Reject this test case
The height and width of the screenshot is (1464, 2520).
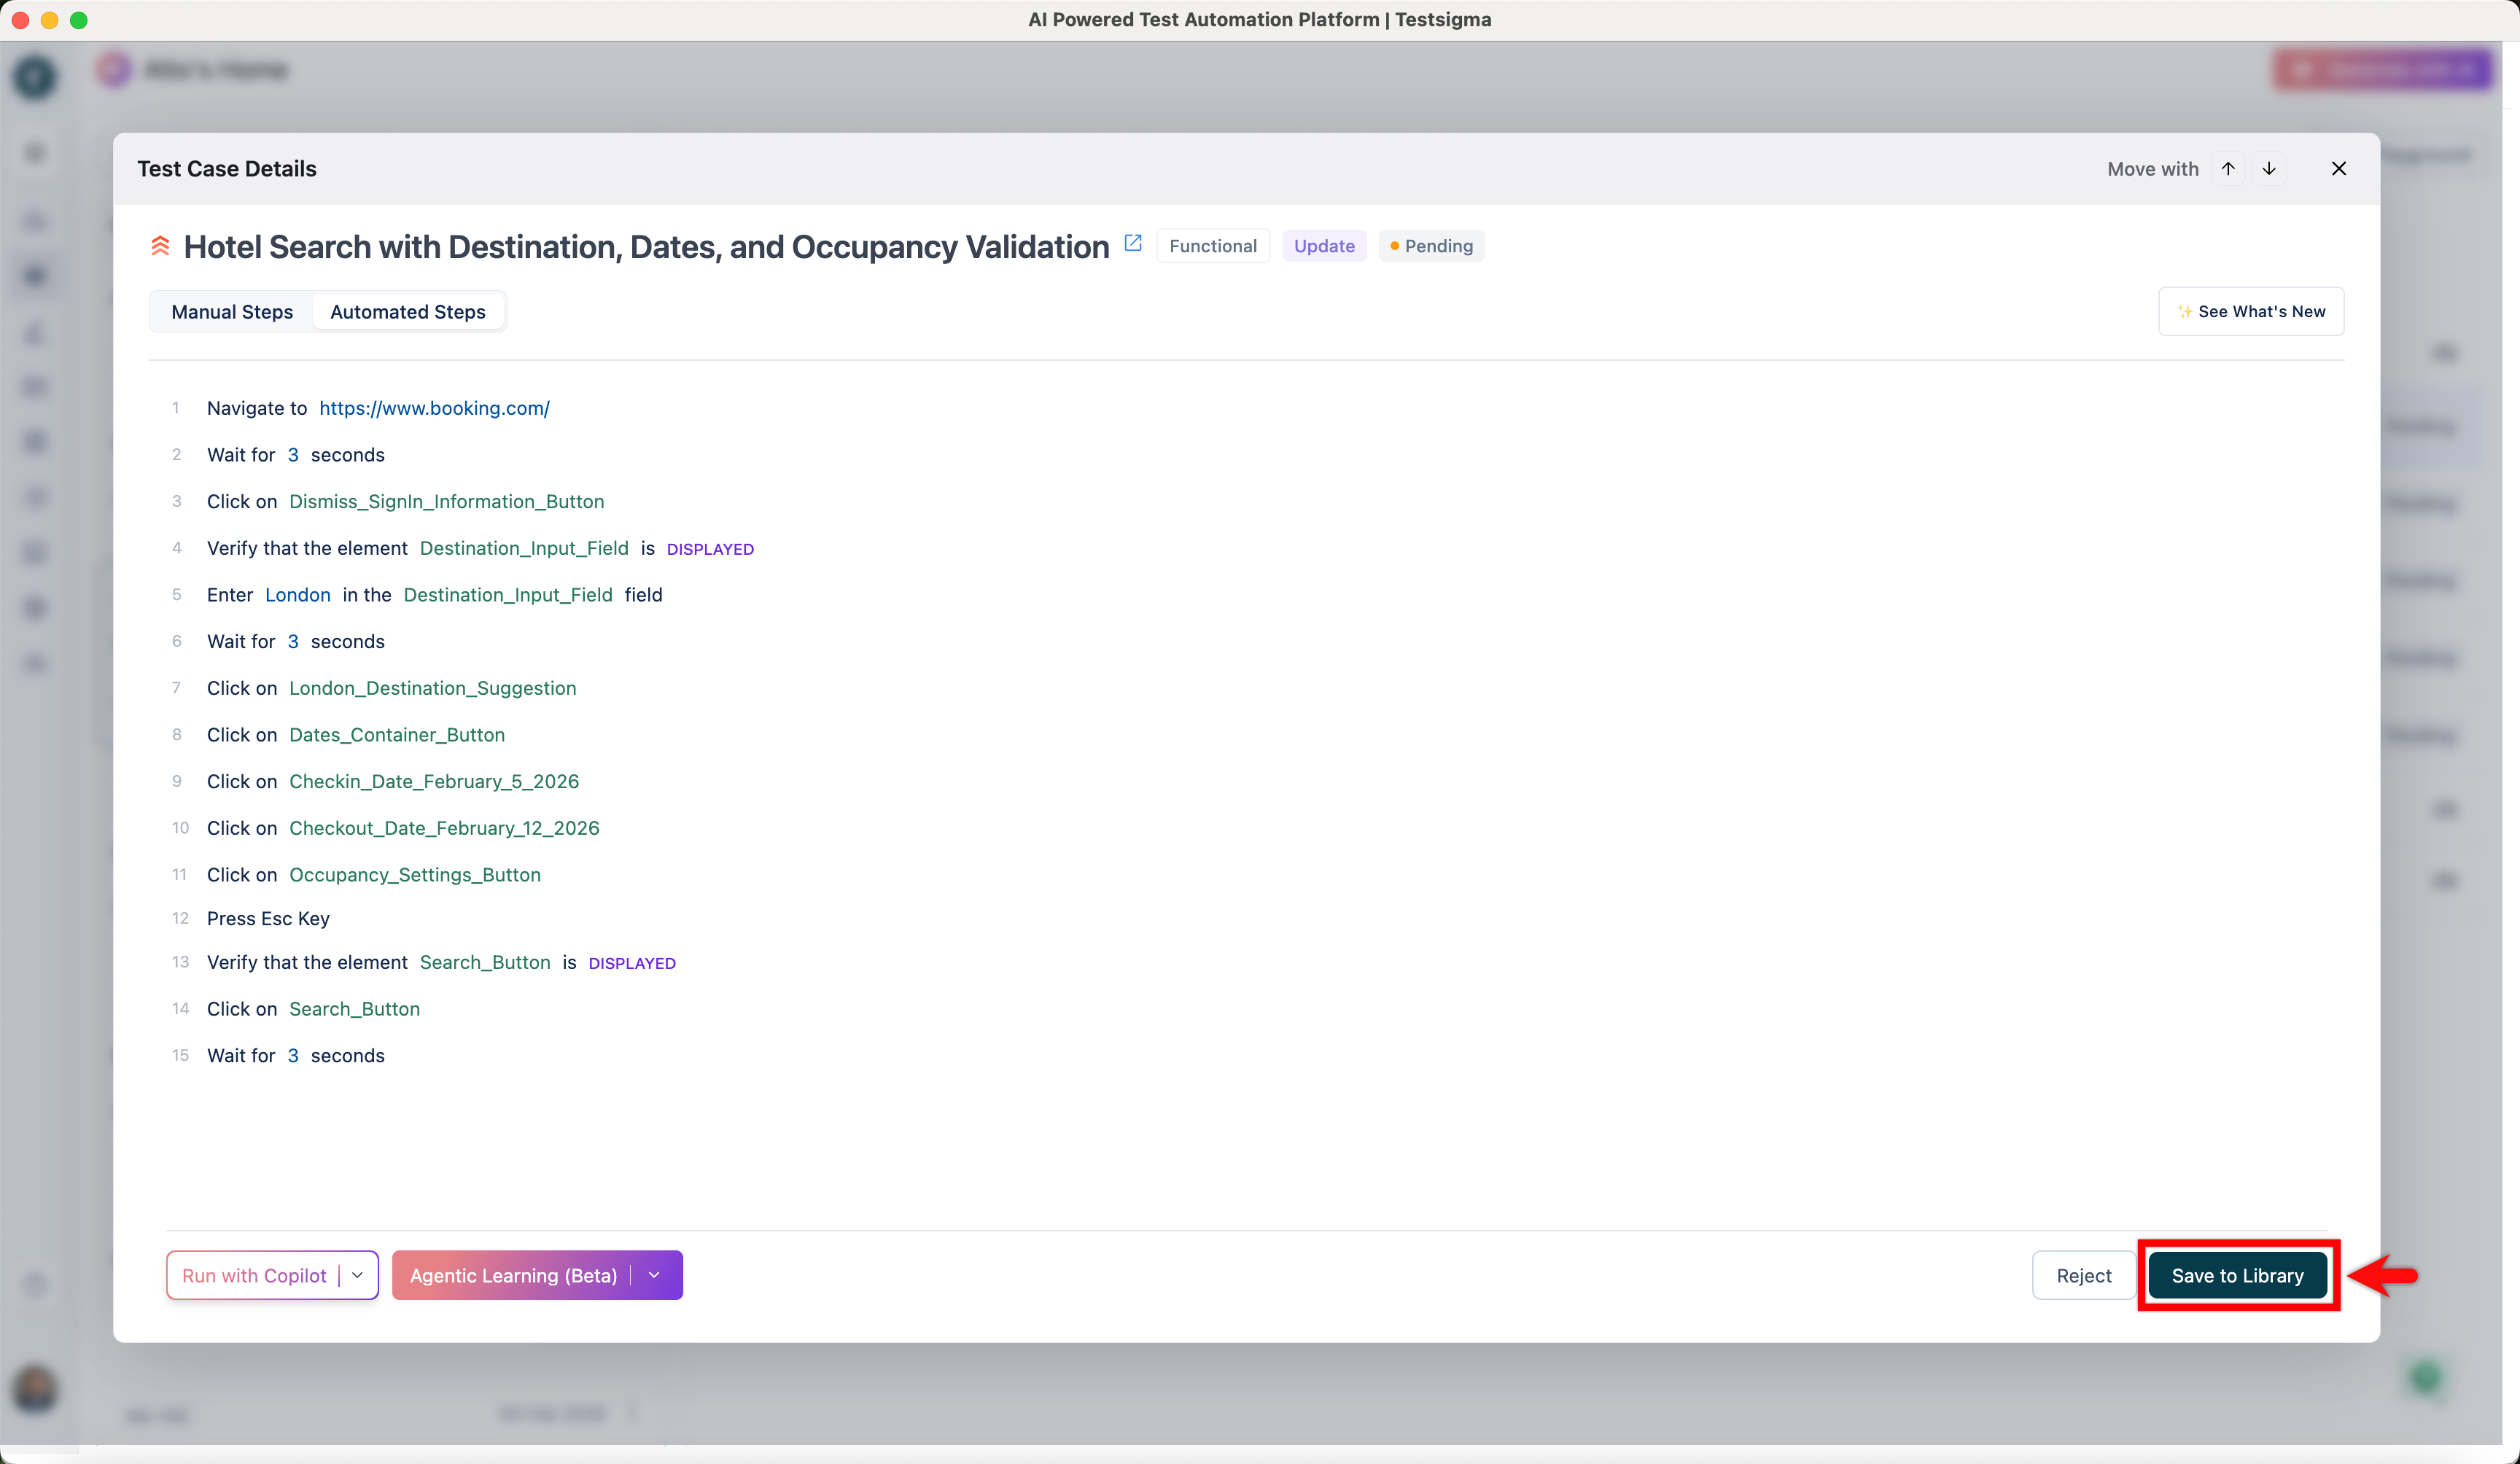click(2083, 1275)
